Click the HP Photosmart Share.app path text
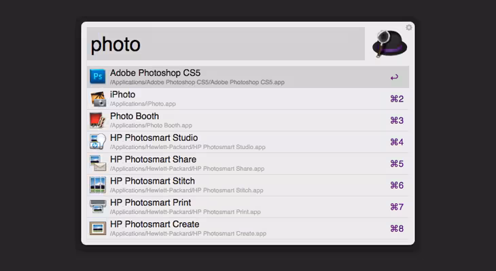Image resolution: width=496 pixels, height=271 pixels. click(x=187, y=169)
